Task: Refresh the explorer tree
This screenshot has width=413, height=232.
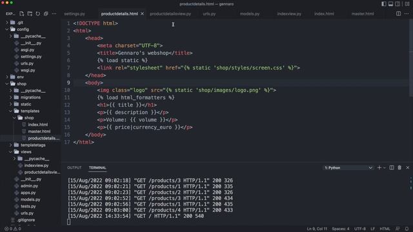Action: (x=38, y=14)
